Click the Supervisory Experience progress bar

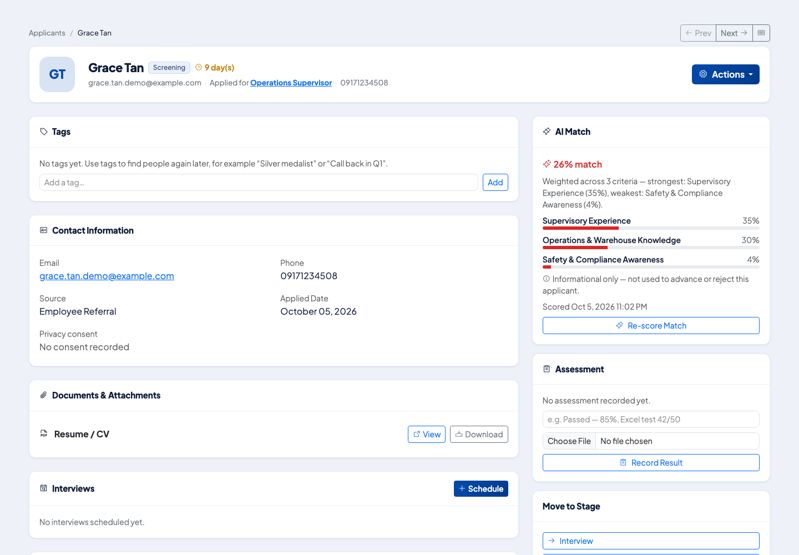point(651,228)
